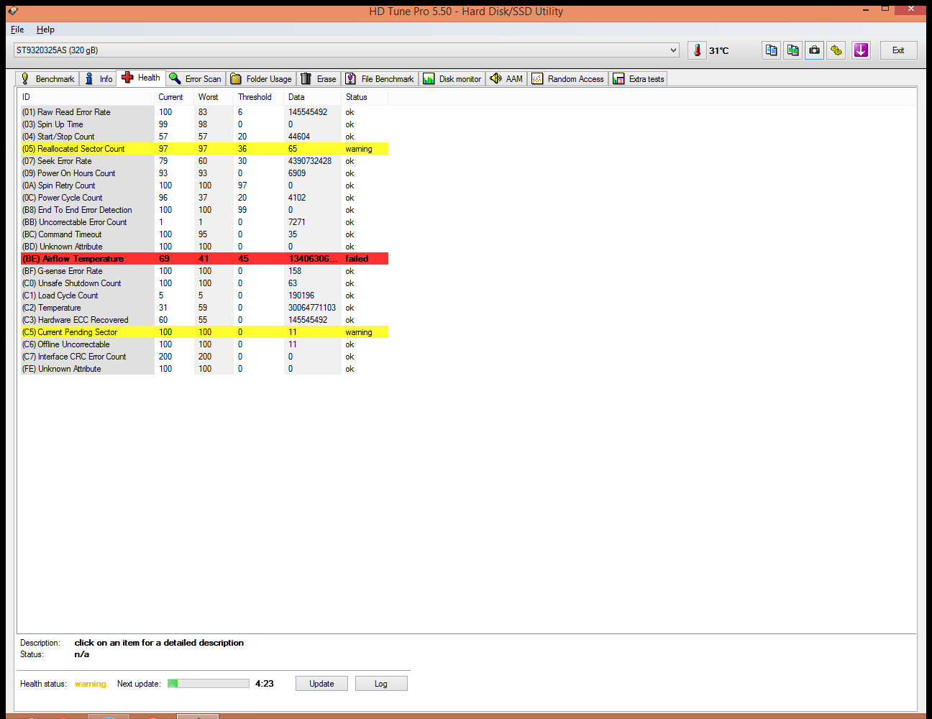The height and width of the screenshot is (719, 932).
Task: Select the Load Cycle Count row
Action: tap(204, 296)
